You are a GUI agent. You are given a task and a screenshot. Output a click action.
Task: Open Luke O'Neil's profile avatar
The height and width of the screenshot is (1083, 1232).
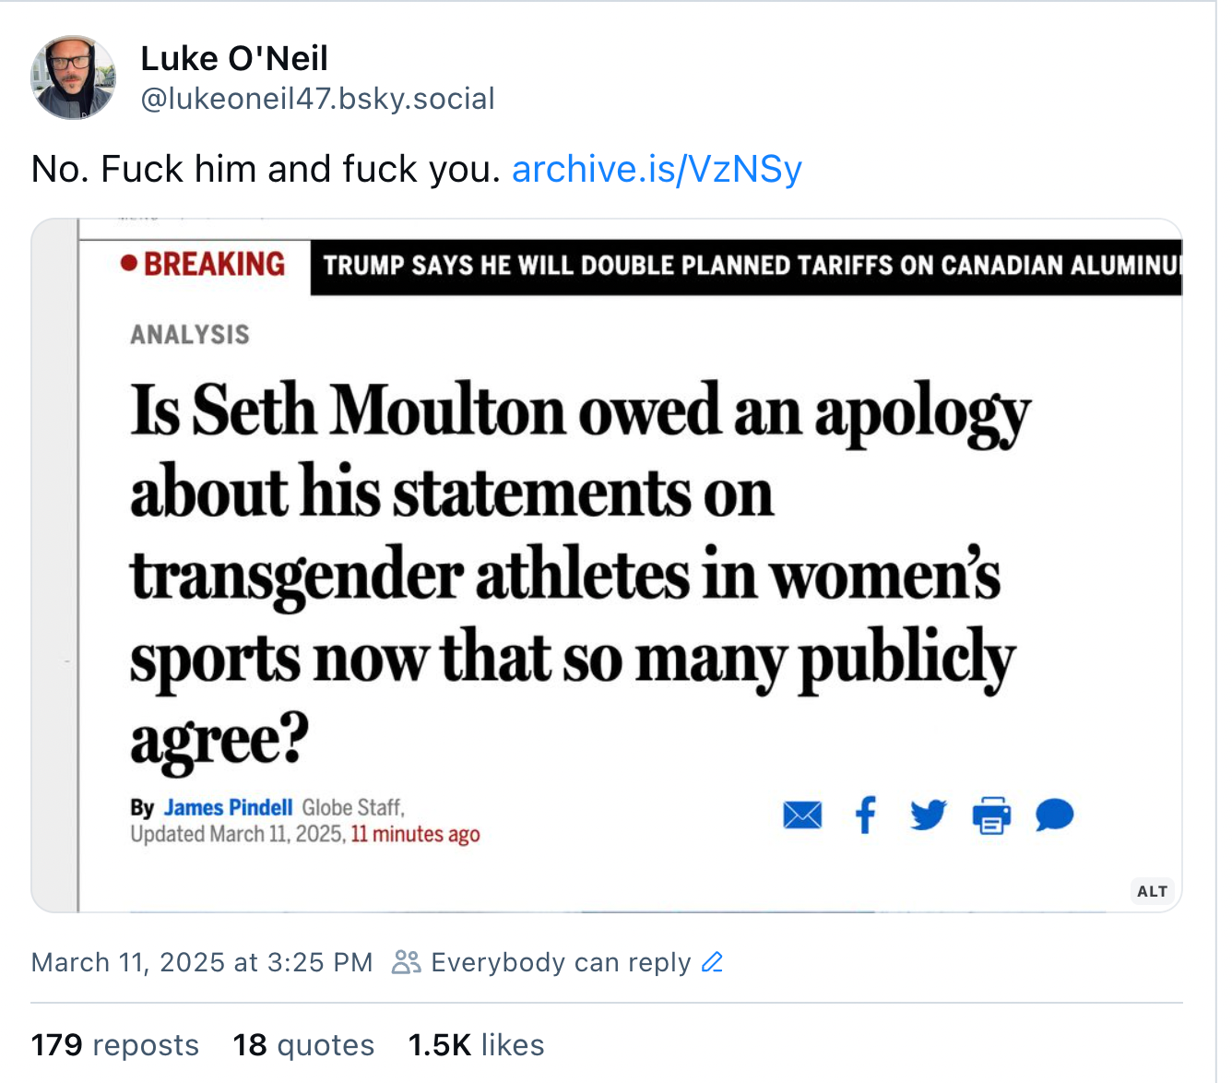[73, 77]
